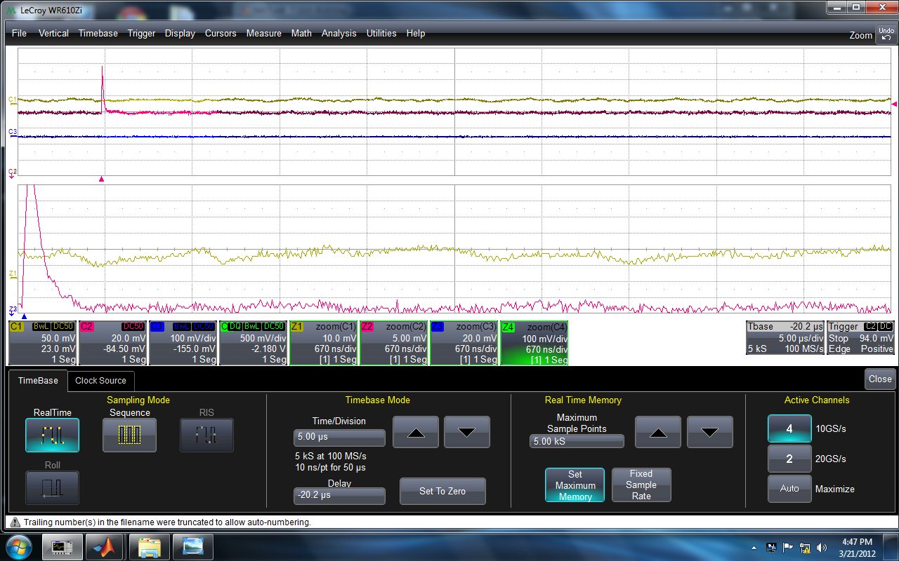
Task: Open the C3 channel descriptor box
Action: click(x=183, y=343)
